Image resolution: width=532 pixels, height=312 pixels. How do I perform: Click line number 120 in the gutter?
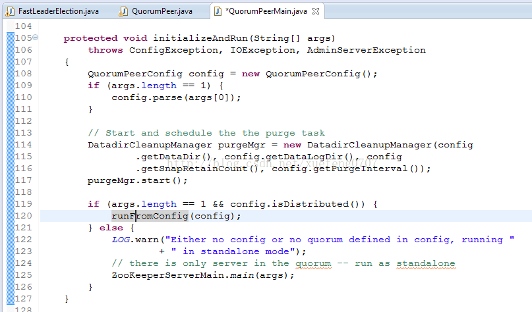(24, 216)
